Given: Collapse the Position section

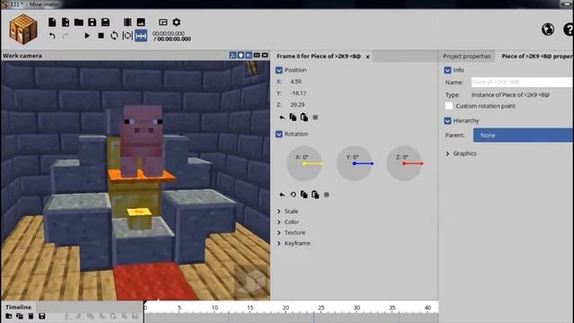Looking at the screenshot, I should click(279, 70).
